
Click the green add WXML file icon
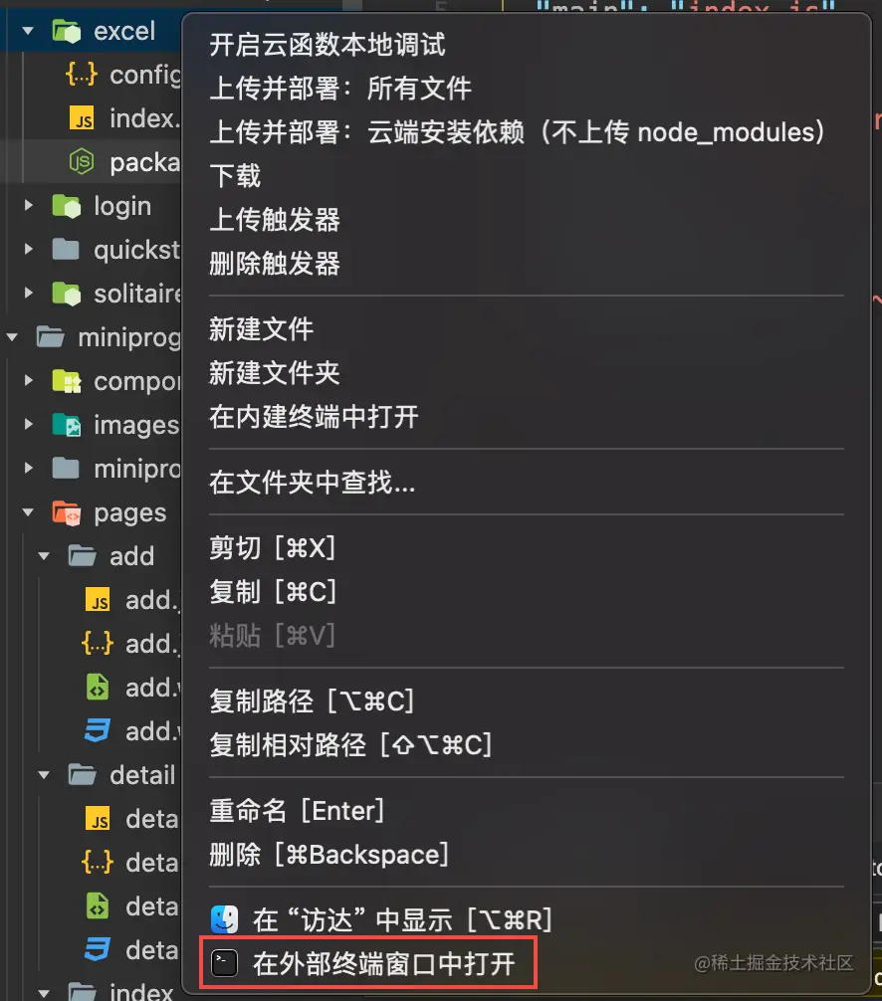[98, 688]
